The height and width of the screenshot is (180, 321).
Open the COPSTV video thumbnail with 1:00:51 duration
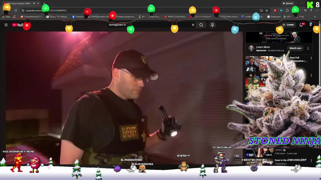(x=259, y=153)
